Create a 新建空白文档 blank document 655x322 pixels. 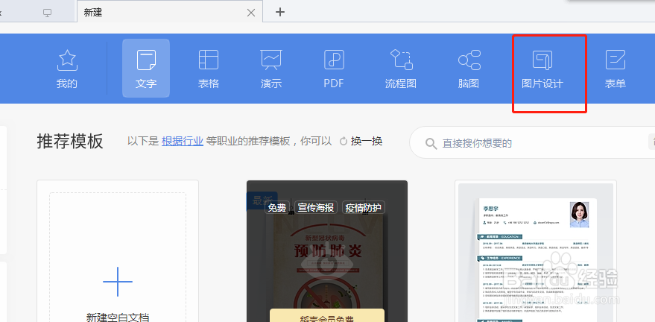pyautogui.click(x=118, y=251)
